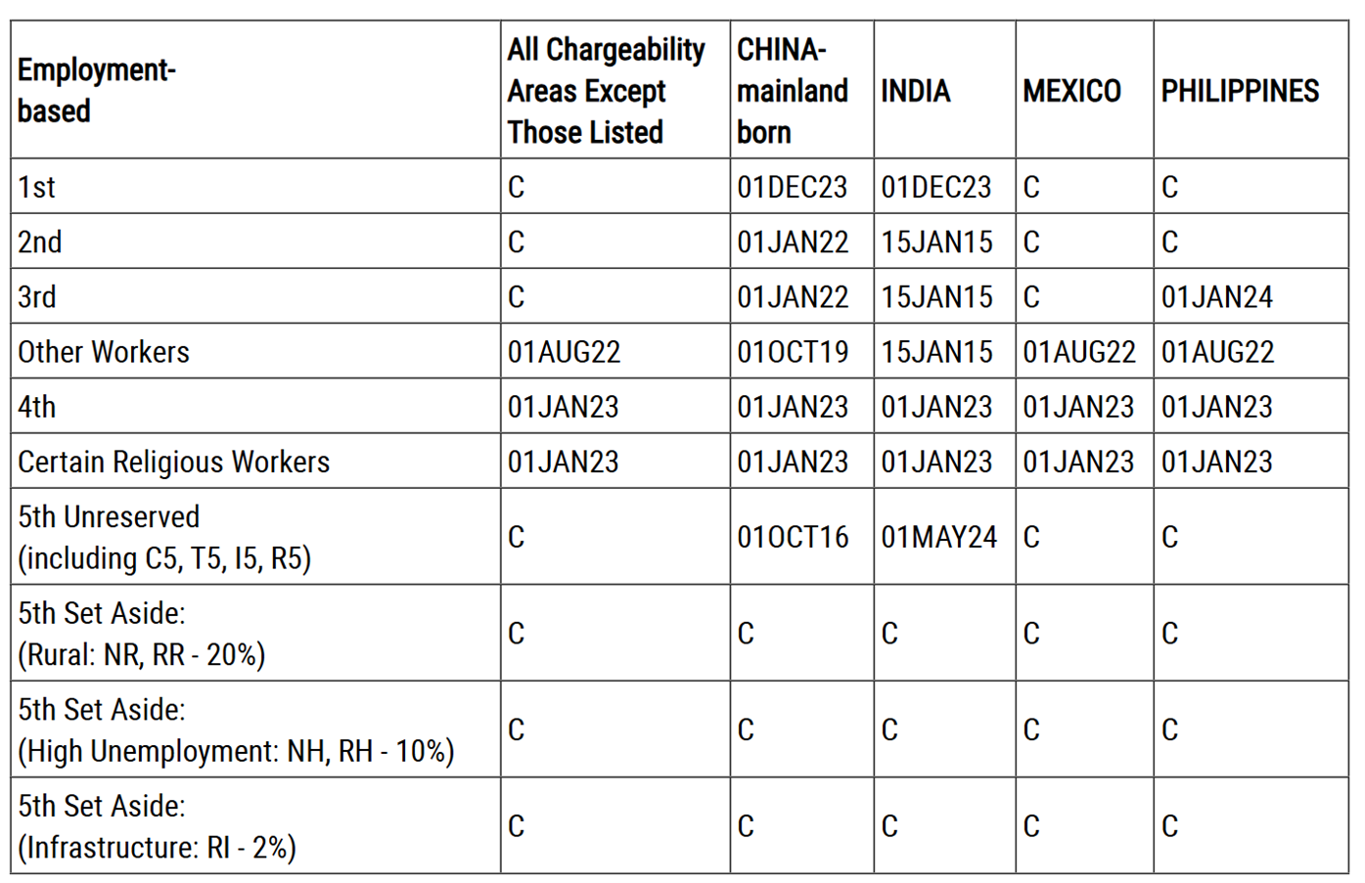
Task: Select the MEXICO column header
Action: click(x=1071, y=91)
